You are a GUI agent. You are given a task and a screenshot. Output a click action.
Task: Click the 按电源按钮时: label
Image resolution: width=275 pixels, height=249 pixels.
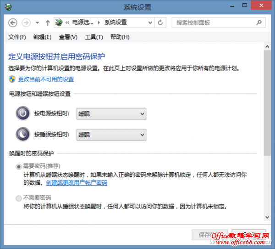tap(52, 113)
